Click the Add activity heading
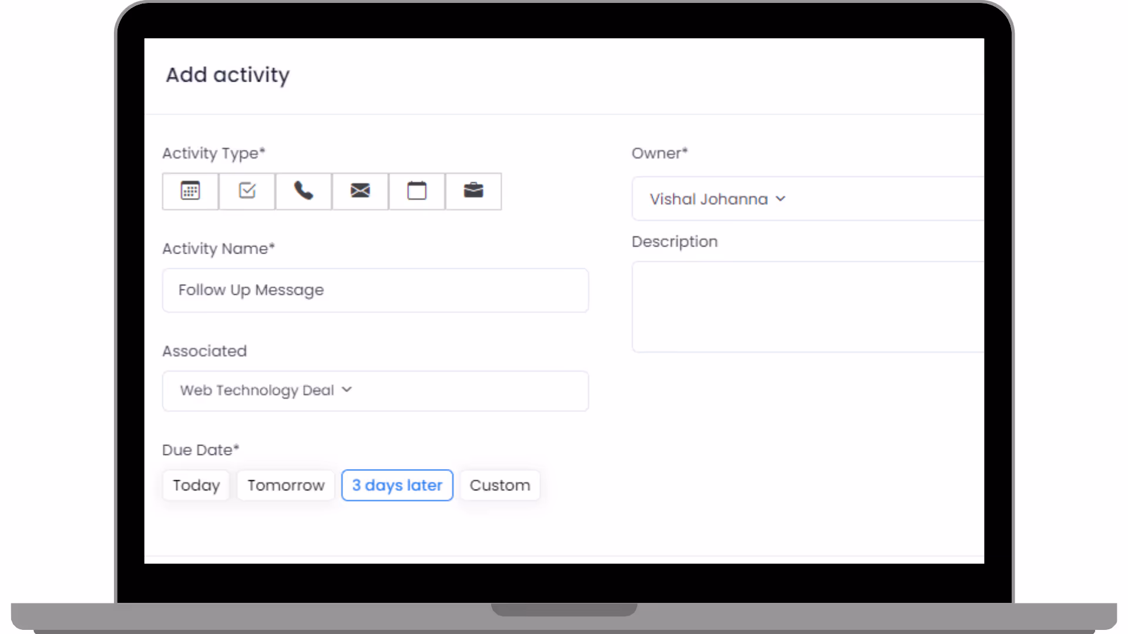The width and height of the screenshot is (1128, 634). (227, 75)
